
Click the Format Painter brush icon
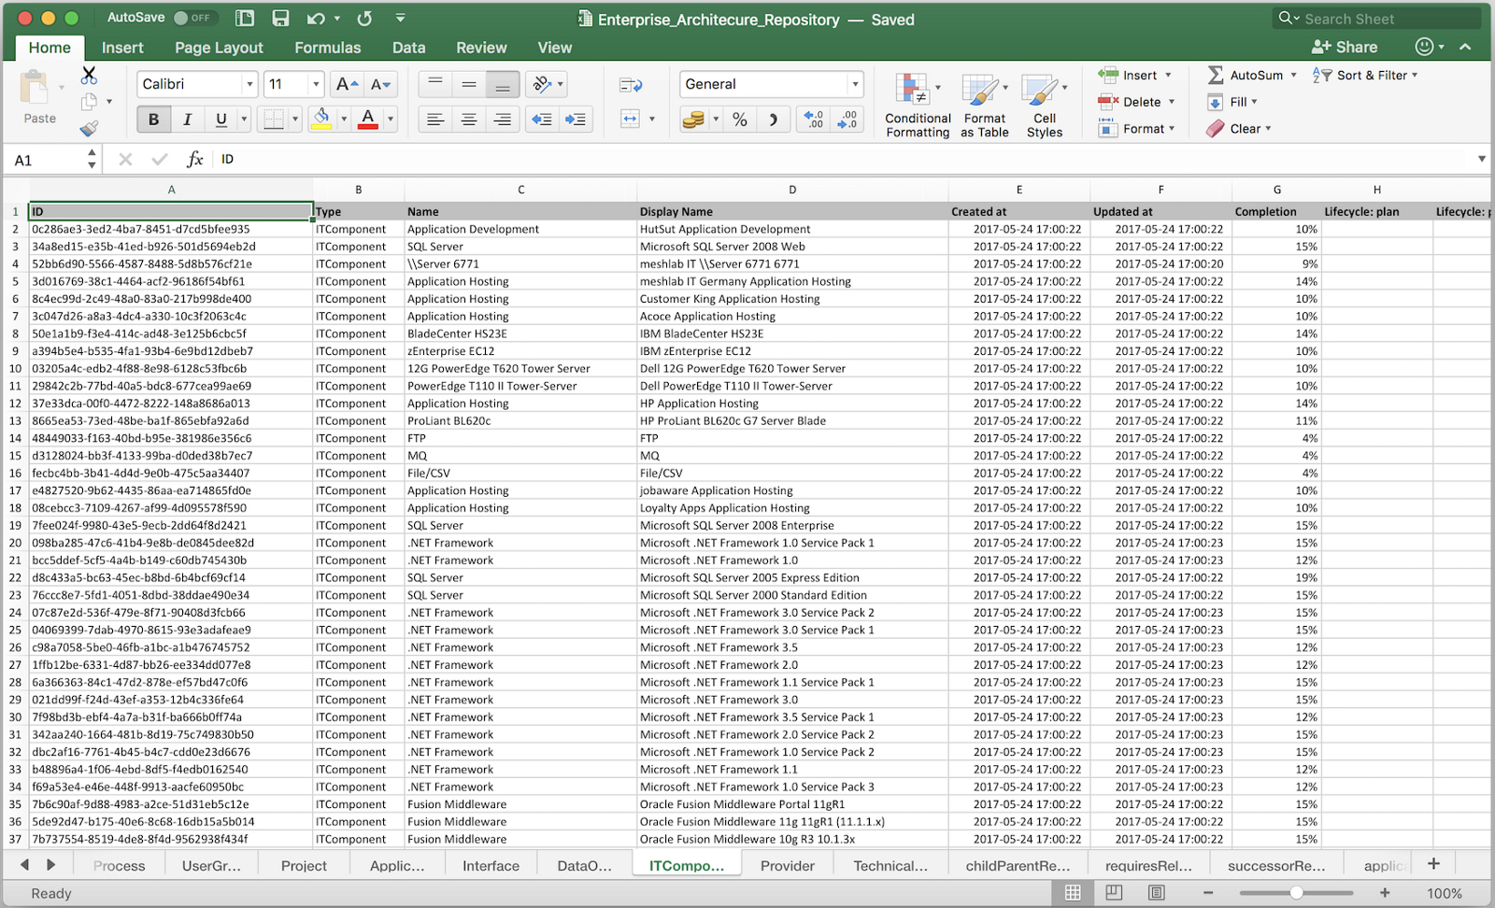[89, 129]
